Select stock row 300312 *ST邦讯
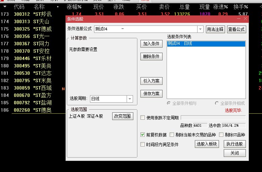This screenshot has width=262, height=172. pyautogui.click(x=33, y=14)
